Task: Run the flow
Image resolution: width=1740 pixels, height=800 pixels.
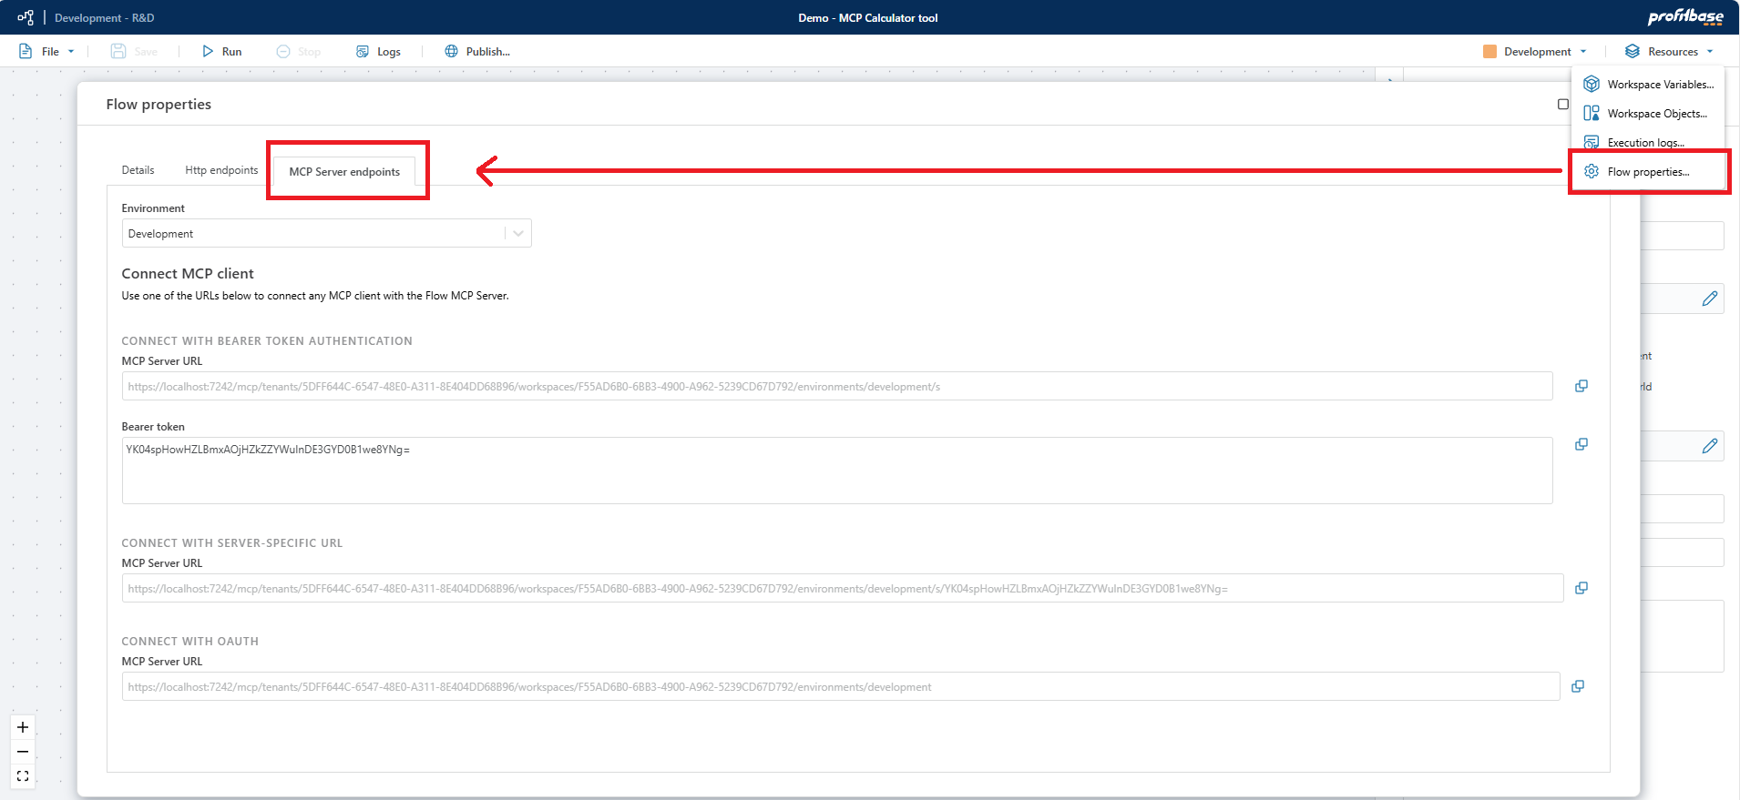Action: click(x=222, y=52)
